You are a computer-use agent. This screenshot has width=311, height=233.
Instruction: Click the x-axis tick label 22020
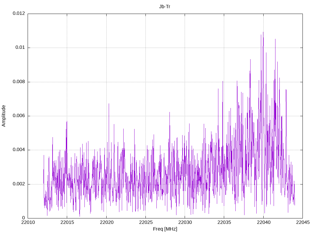[x=107, y=222]
